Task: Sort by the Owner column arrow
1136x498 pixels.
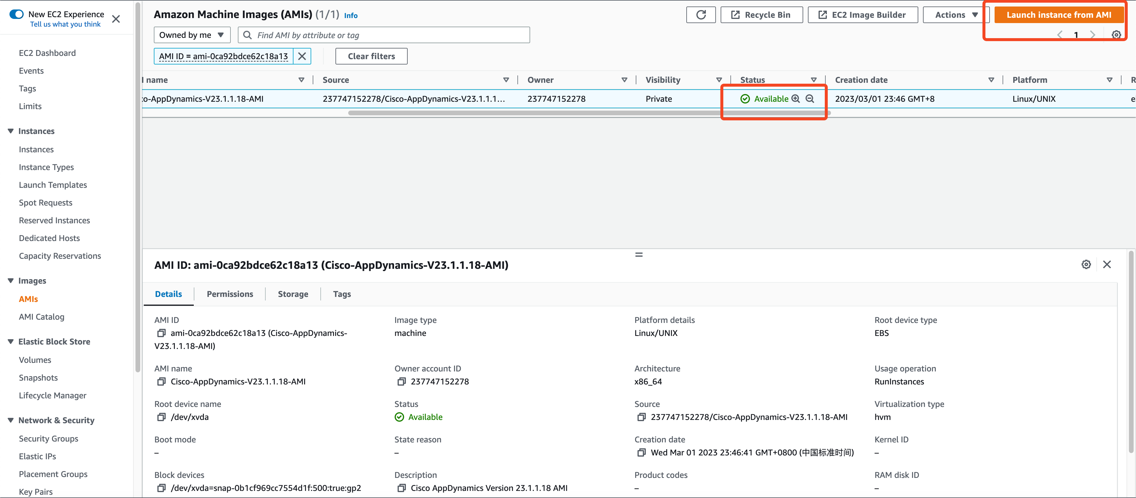Action: coord(625,80)
